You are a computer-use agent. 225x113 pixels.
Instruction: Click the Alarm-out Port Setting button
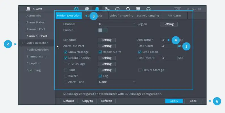tap(107, 46)
